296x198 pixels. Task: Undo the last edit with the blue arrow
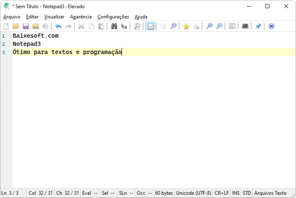59,26
